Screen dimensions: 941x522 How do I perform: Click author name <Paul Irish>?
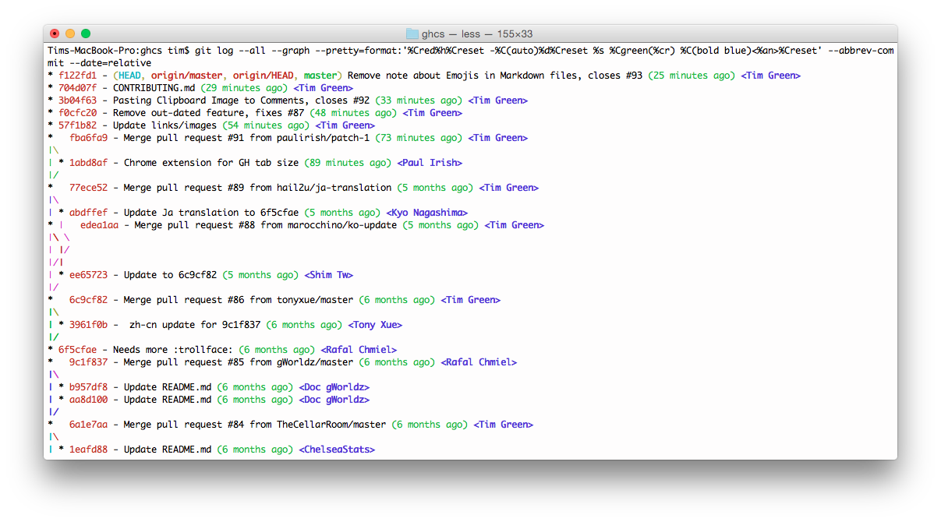[430, 163]
